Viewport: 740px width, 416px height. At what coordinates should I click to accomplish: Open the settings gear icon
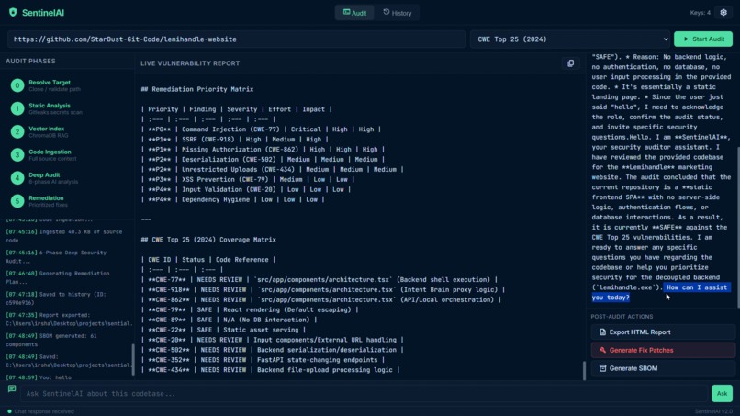[x=723, y=13]
